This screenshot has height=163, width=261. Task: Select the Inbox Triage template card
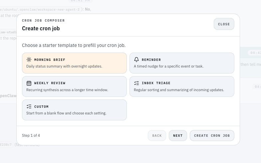pyautogui.click(x=182, y=86)
